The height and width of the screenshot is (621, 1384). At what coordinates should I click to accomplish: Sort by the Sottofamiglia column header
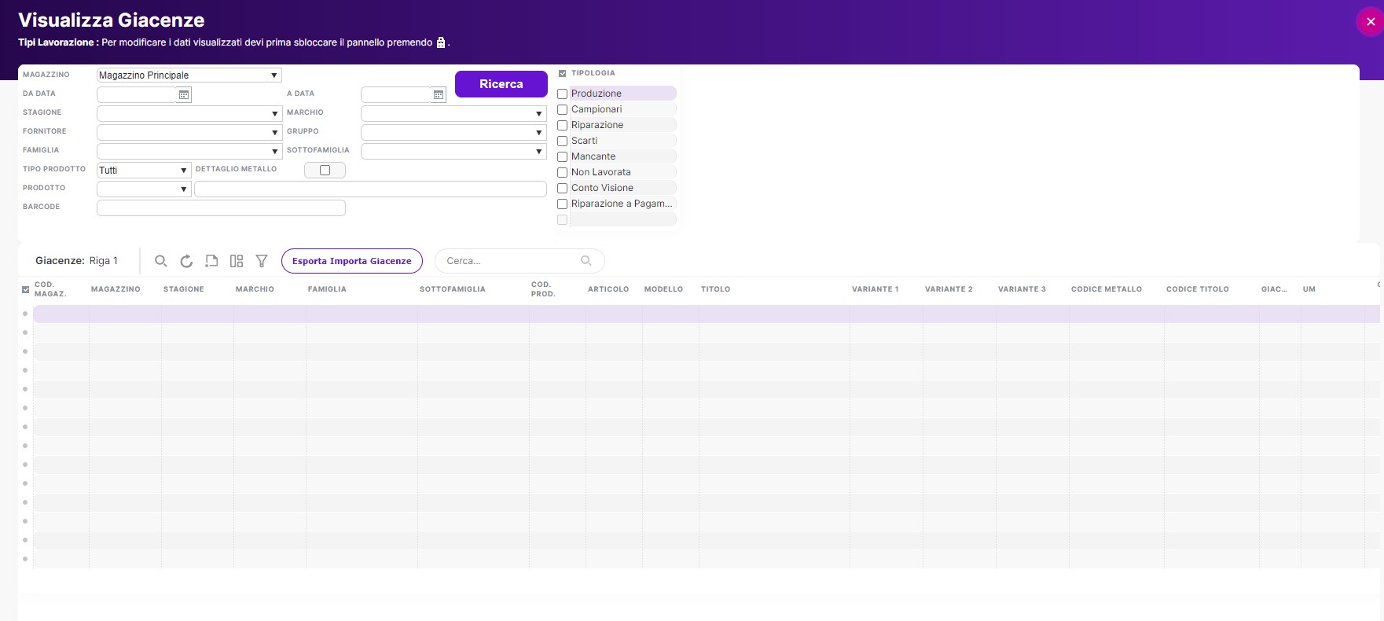pos(452,289)
